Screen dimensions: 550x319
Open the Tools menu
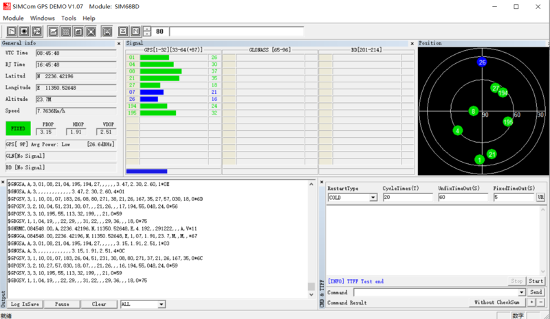[69, 19]
